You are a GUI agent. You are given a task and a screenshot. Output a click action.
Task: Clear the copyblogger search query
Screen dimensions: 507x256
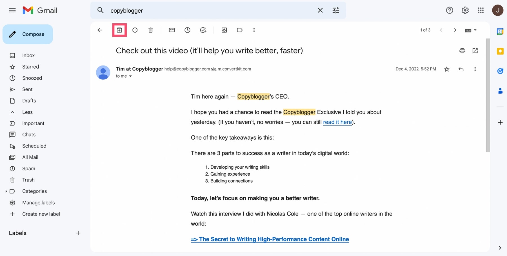click(x=320, y=10)
